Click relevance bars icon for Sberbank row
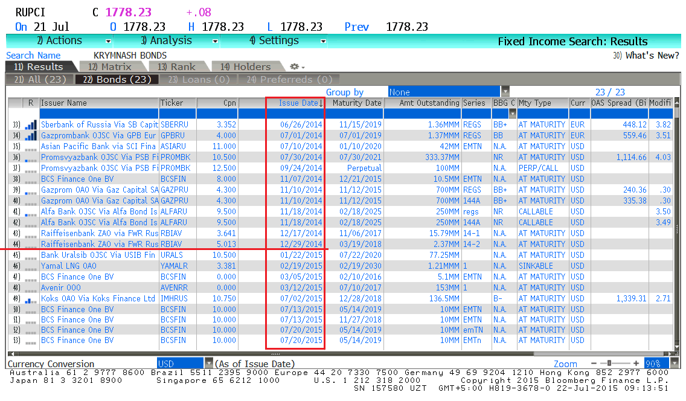Viewport: 686px width, 401px height. [x=31, y=125]
